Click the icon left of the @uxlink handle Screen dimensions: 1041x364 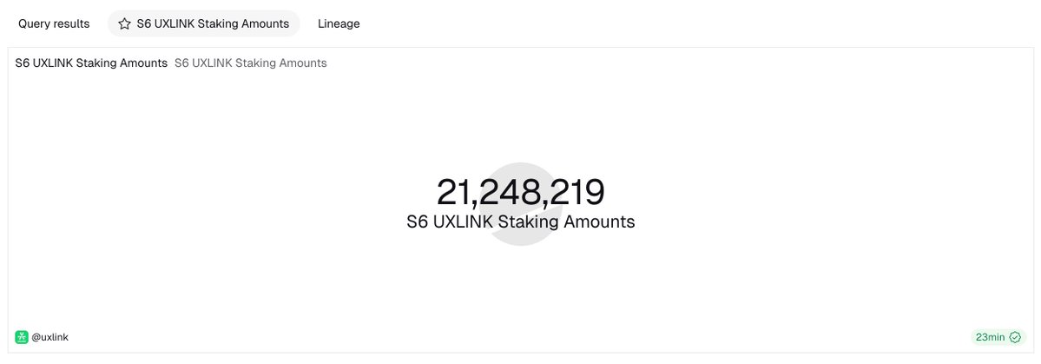point(22,337)
